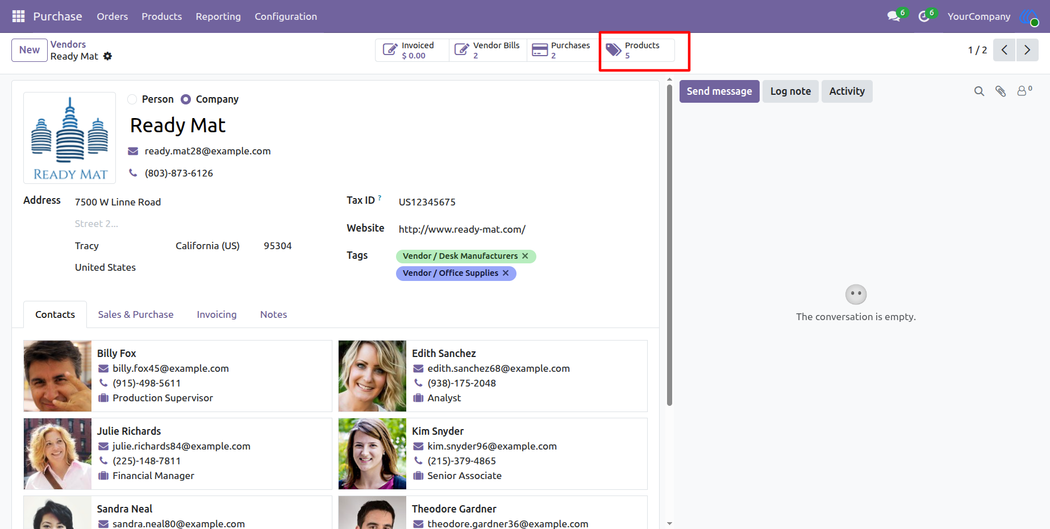Open the Invoiced stat button
Image resolution: width=1050 pixels, height=529 pixels.
pyautogui.click(x=412, y=50)
